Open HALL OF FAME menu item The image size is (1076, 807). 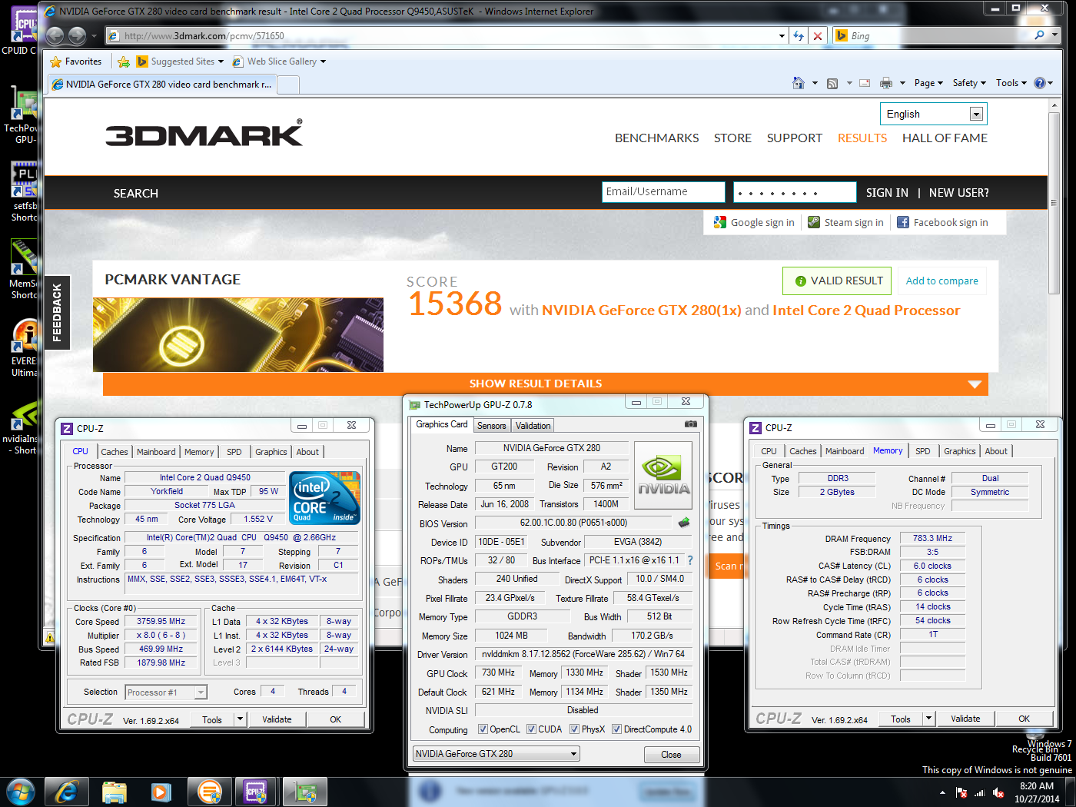tap(945, 138)
